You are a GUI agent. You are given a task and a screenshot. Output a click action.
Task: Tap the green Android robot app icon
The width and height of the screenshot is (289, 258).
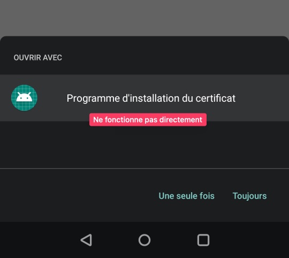(24, 97)
